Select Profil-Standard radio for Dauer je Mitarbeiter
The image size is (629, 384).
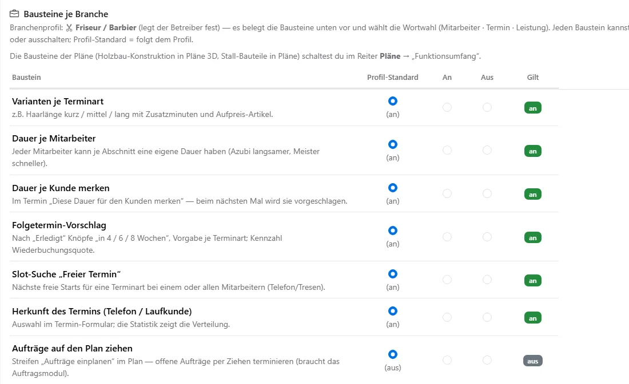[393, 144]
